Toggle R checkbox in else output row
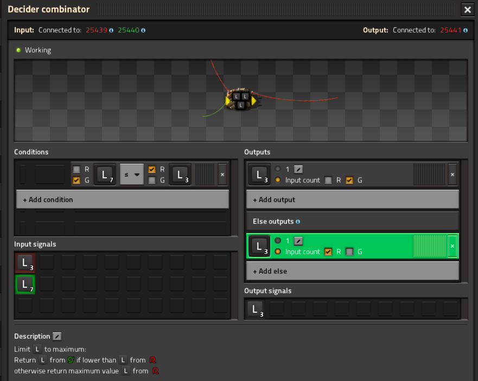 click(328, 252)
